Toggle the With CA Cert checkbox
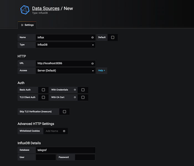This screenshot has width=194, height=166. click(83, 97)
